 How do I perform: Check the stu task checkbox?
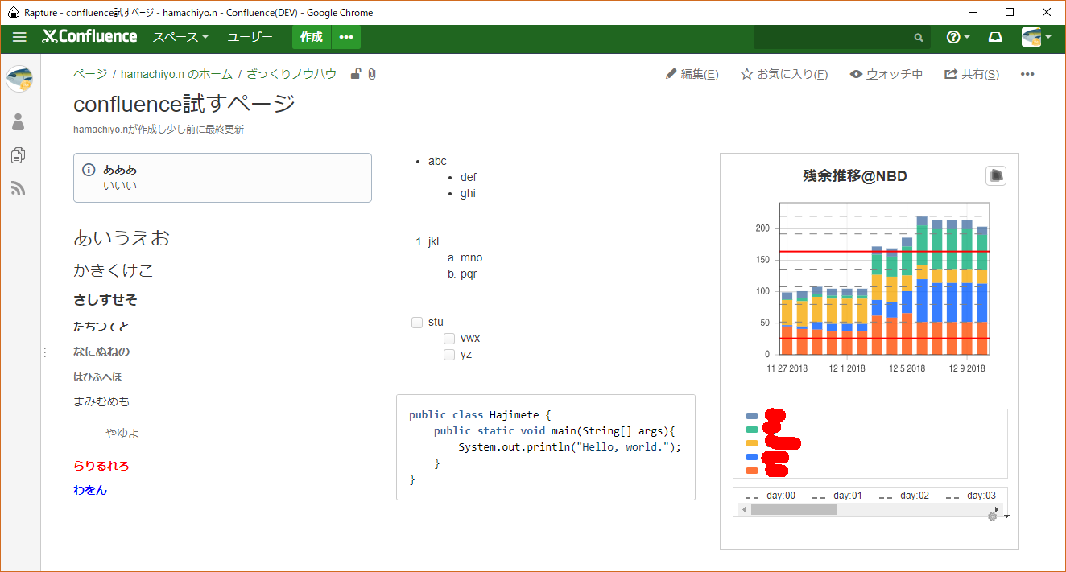coord(417,323)
